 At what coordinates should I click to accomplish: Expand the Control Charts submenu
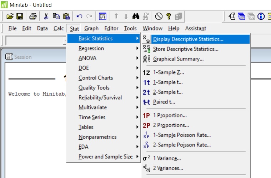click(95, 78)
